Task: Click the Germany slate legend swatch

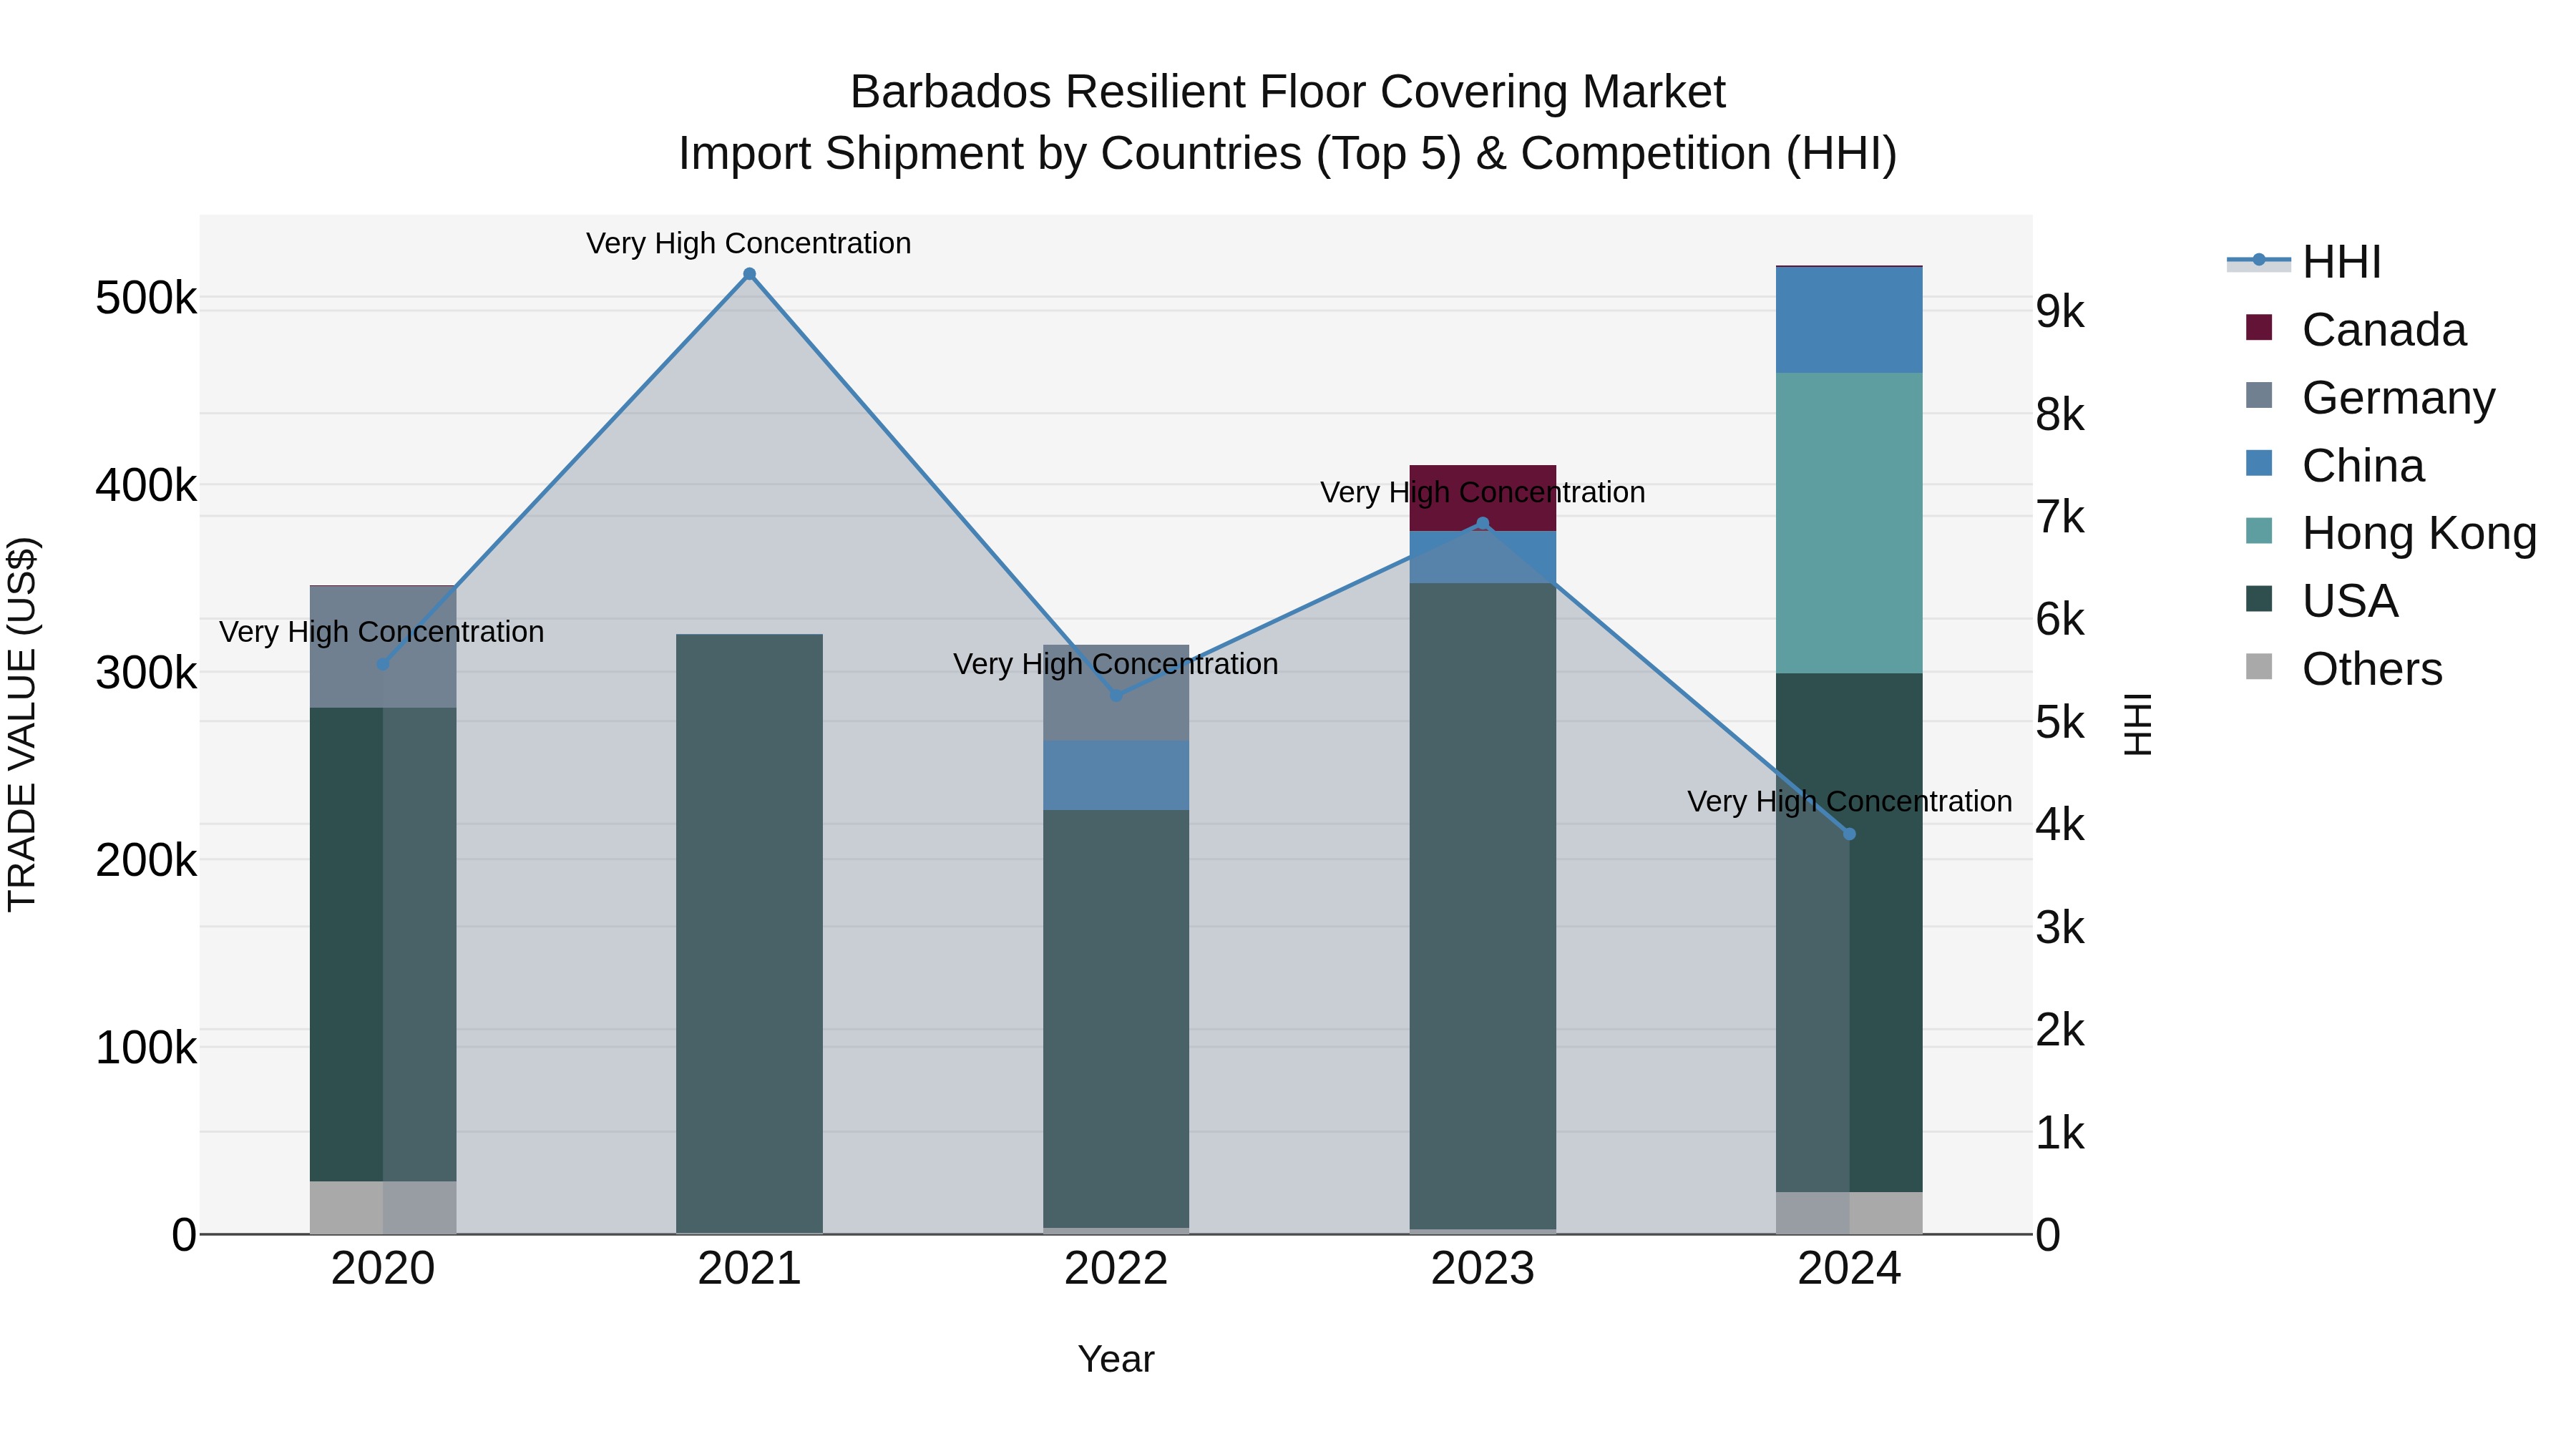Action: coord(2259,396)
